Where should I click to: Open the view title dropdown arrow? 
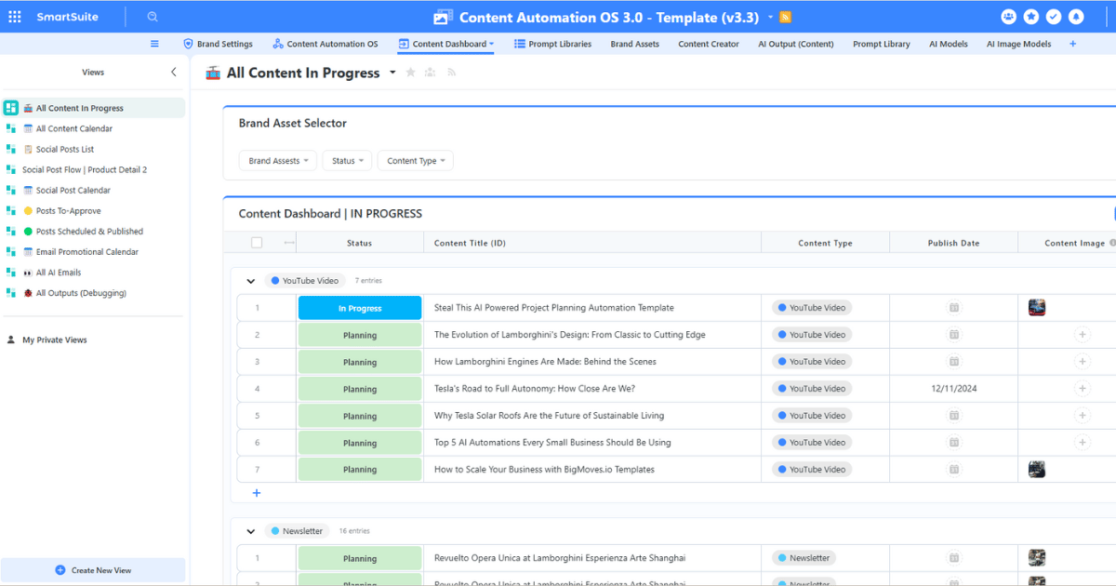coord(392,73)
